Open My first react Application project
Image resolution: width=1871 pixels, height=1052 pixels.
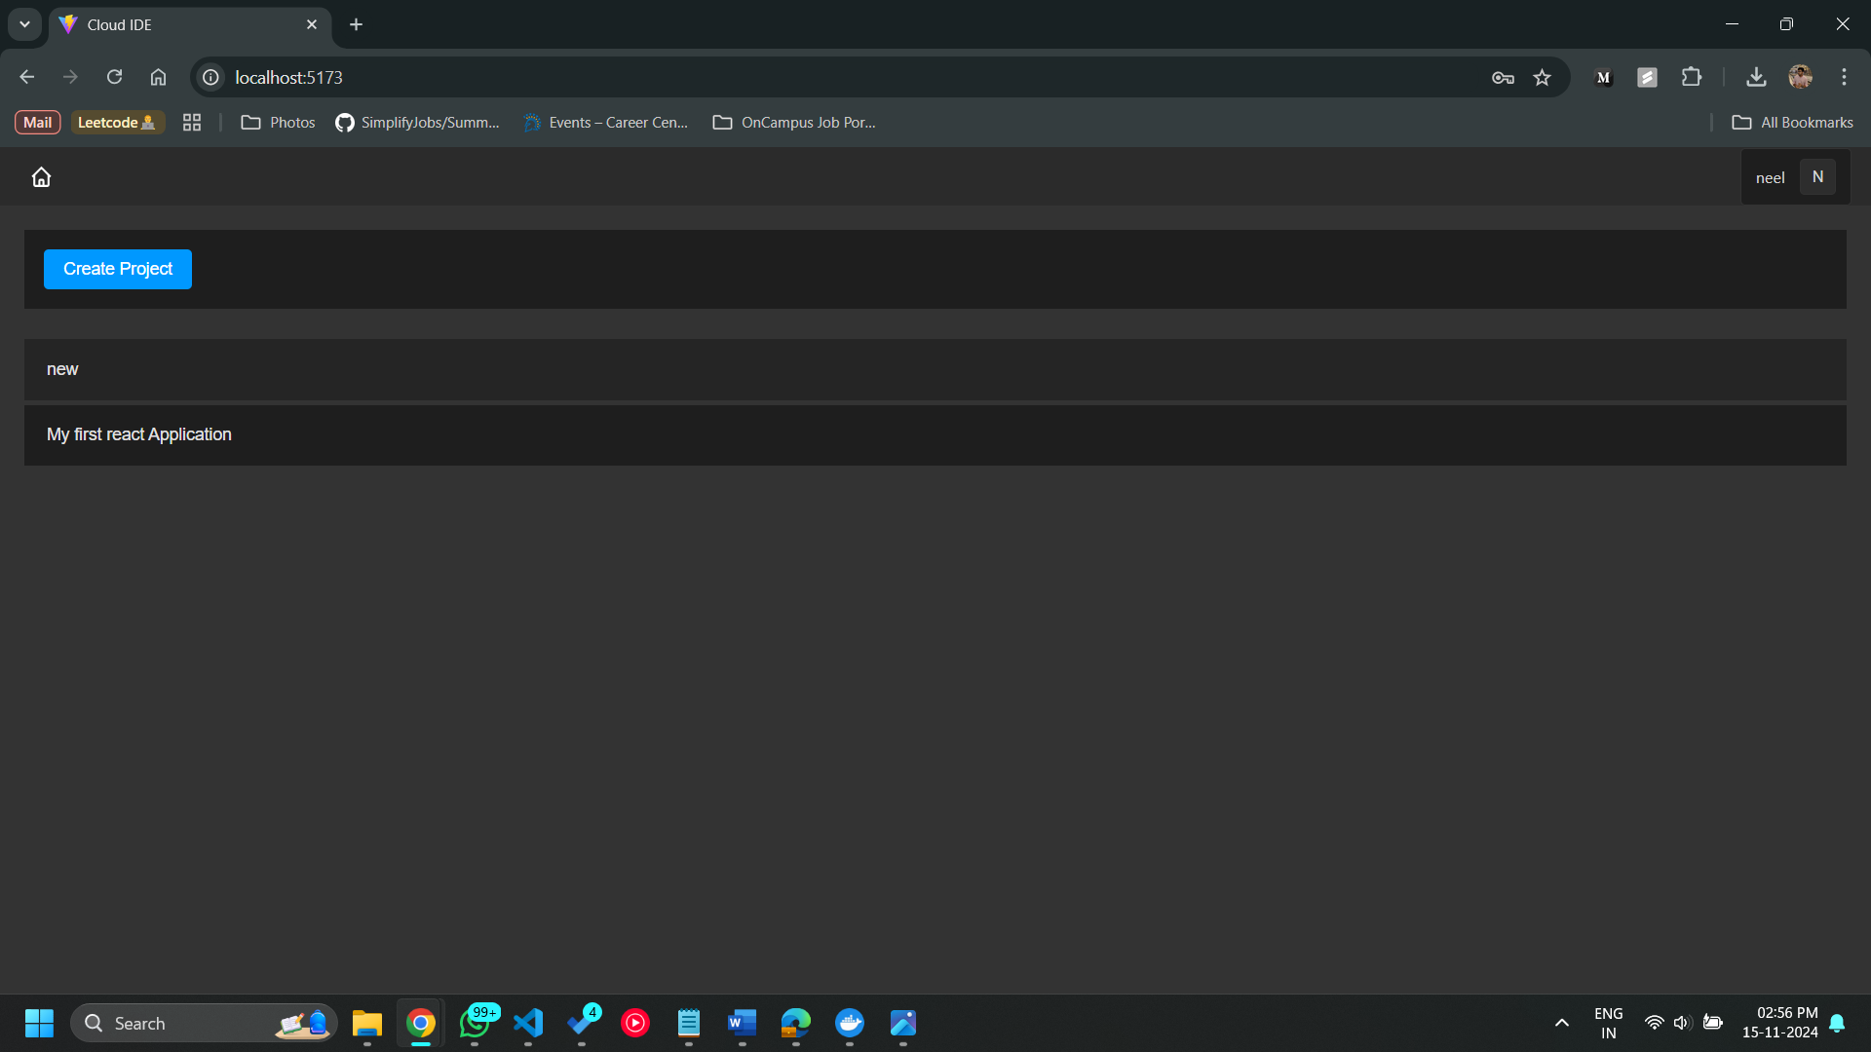(x=935, y=434)
